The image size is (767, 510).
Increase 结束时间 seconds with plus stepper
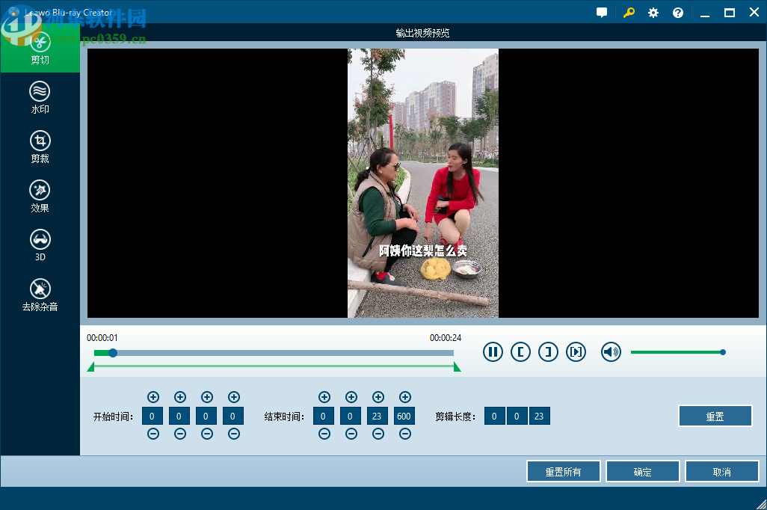378,397
